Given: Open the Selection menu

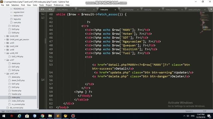Looking at the screenshot, I should pos(15,5).
